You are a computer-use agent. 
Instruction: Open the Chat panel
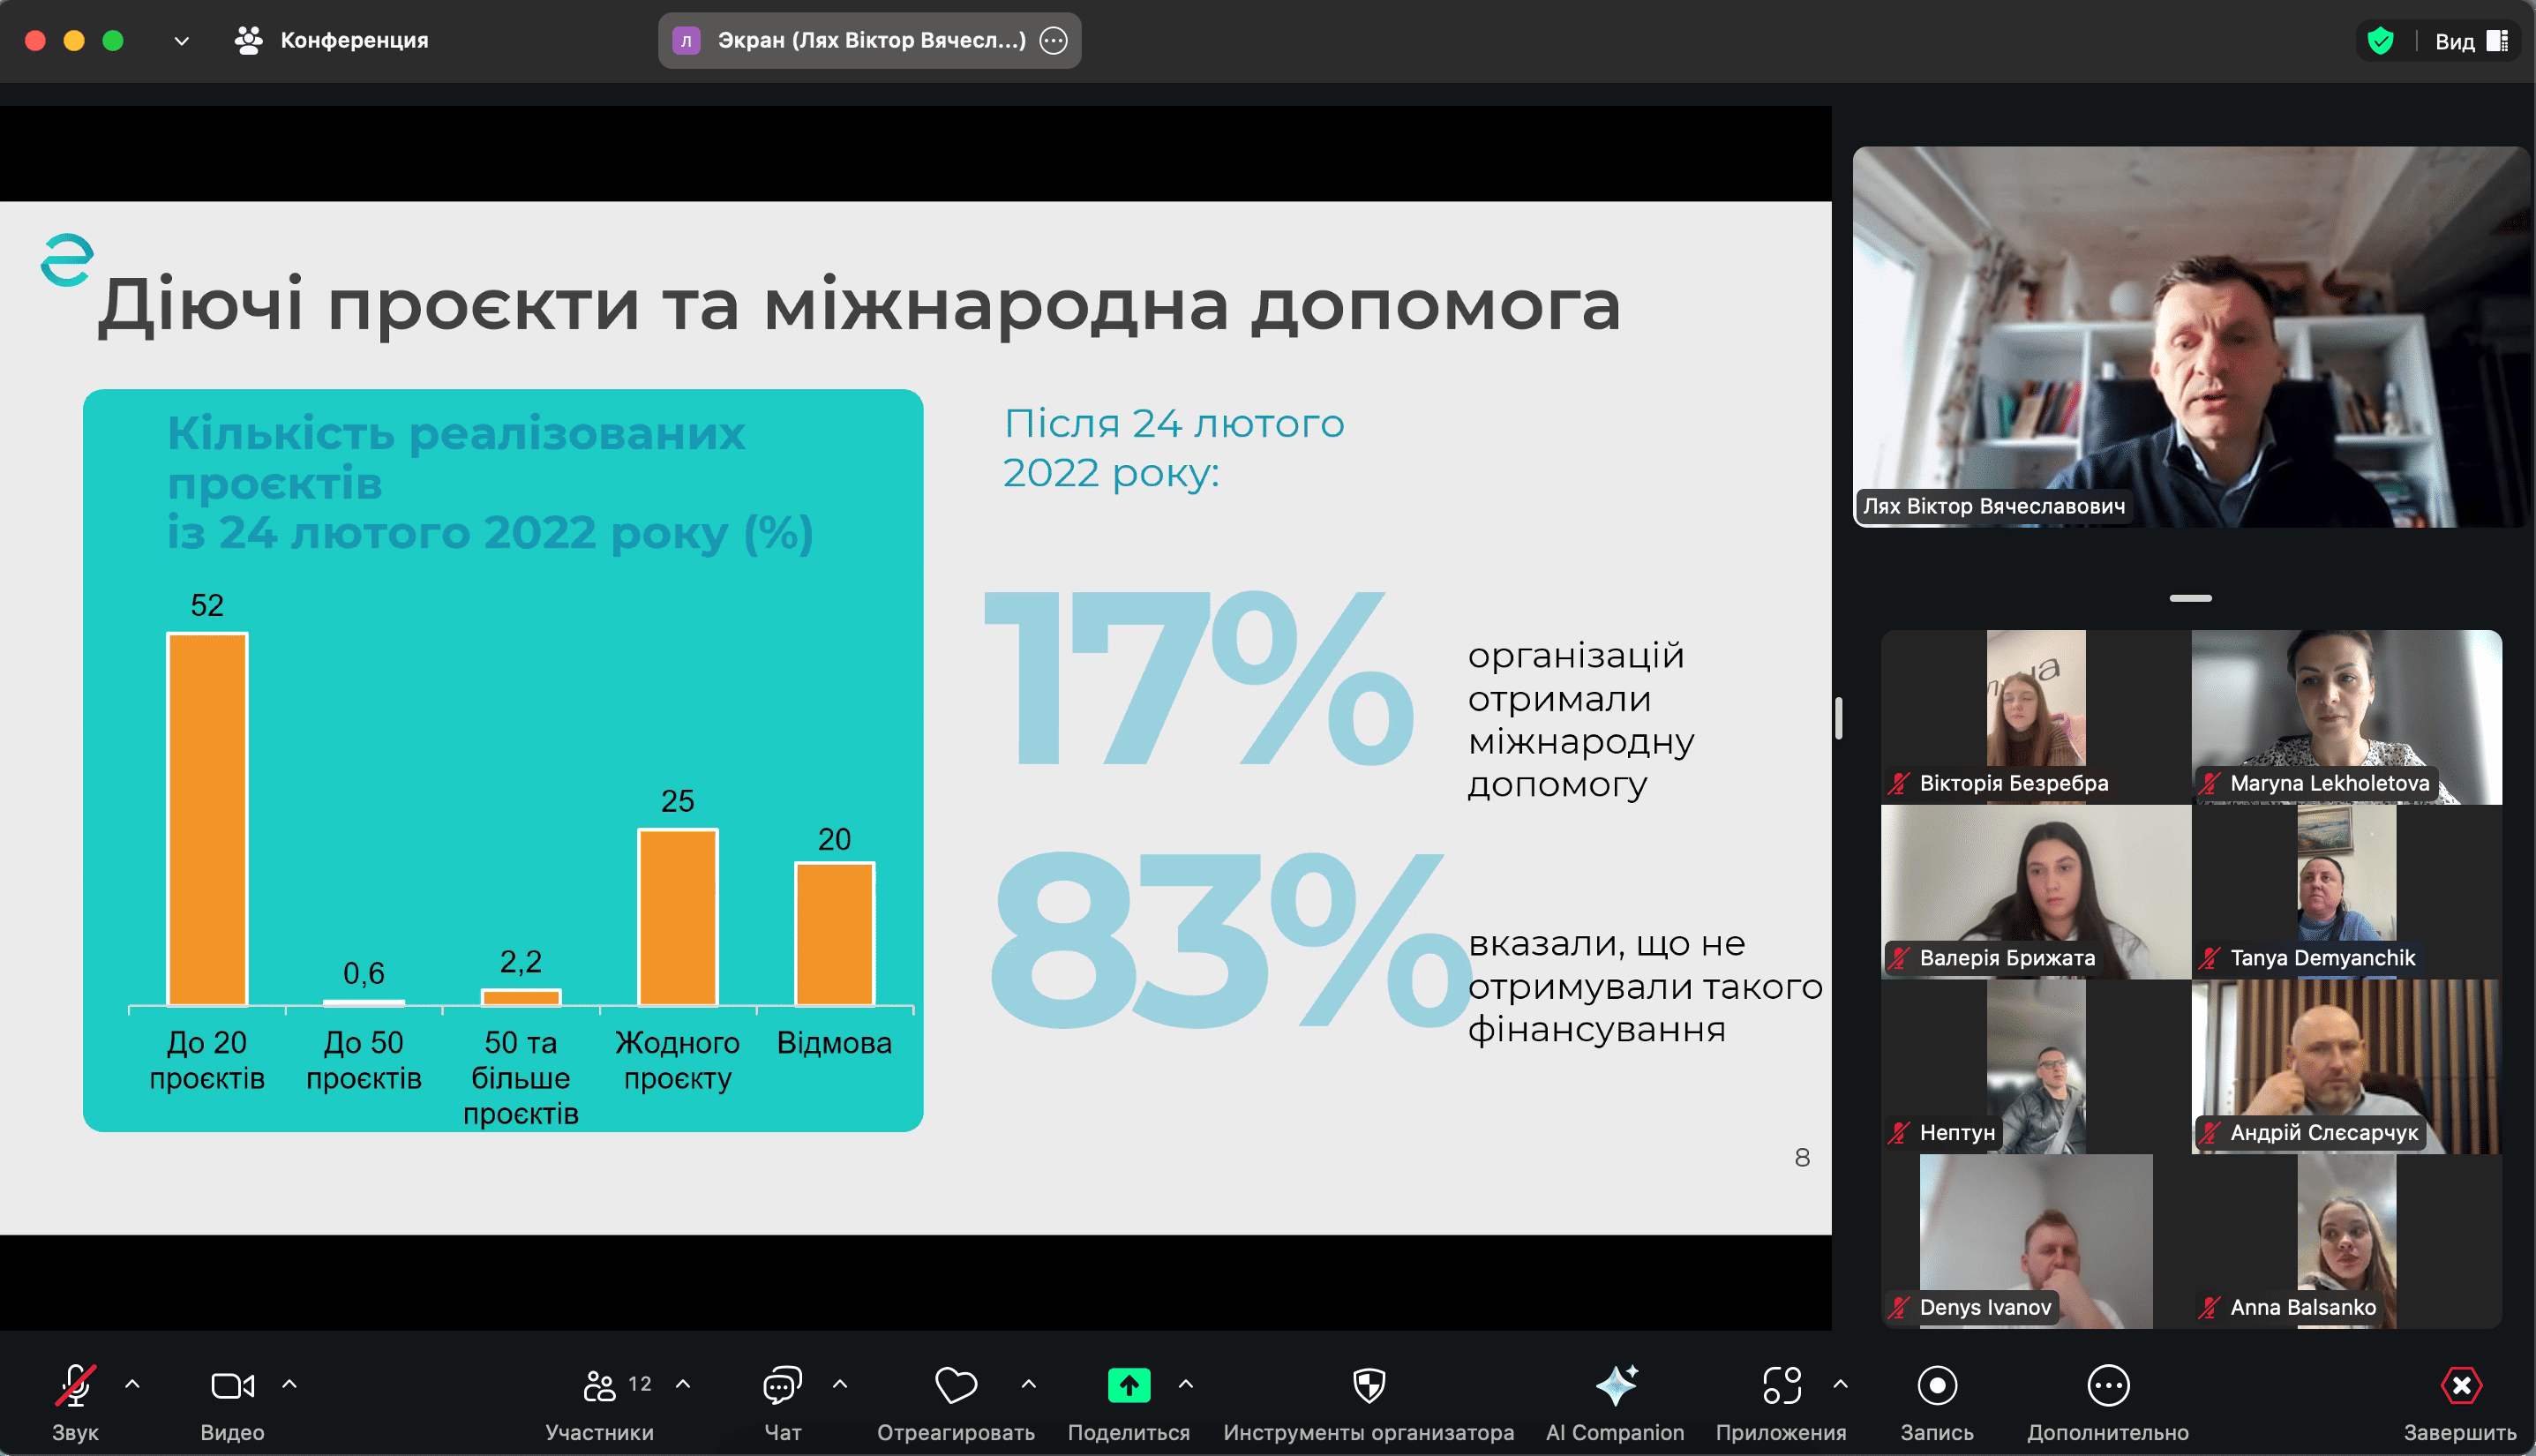point(782,1386)
